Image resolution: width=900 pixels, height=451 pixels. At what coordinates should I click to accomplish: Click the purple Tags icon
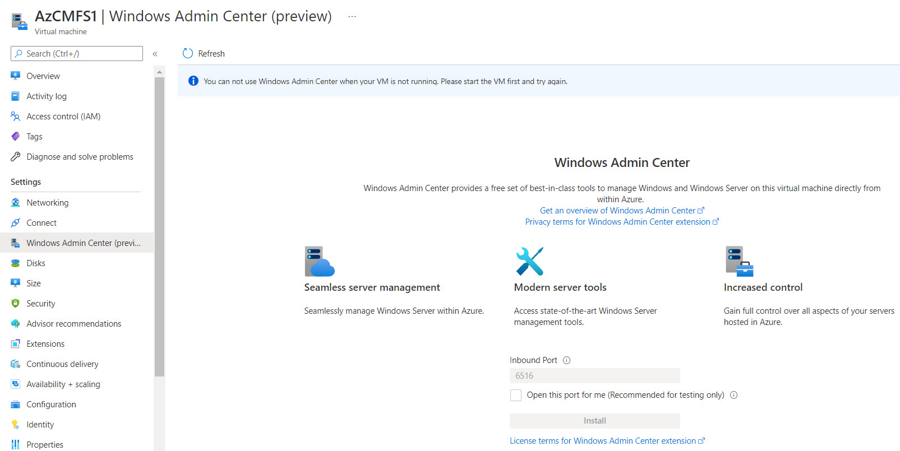pyautogui.click(x=16, y=136)
